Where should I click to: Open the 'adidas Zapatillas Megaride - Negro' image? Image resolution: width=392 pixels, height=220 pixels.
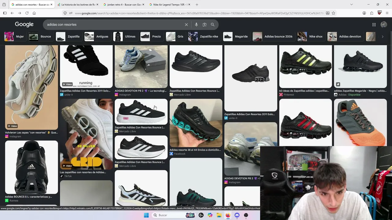tap(360, 67)
